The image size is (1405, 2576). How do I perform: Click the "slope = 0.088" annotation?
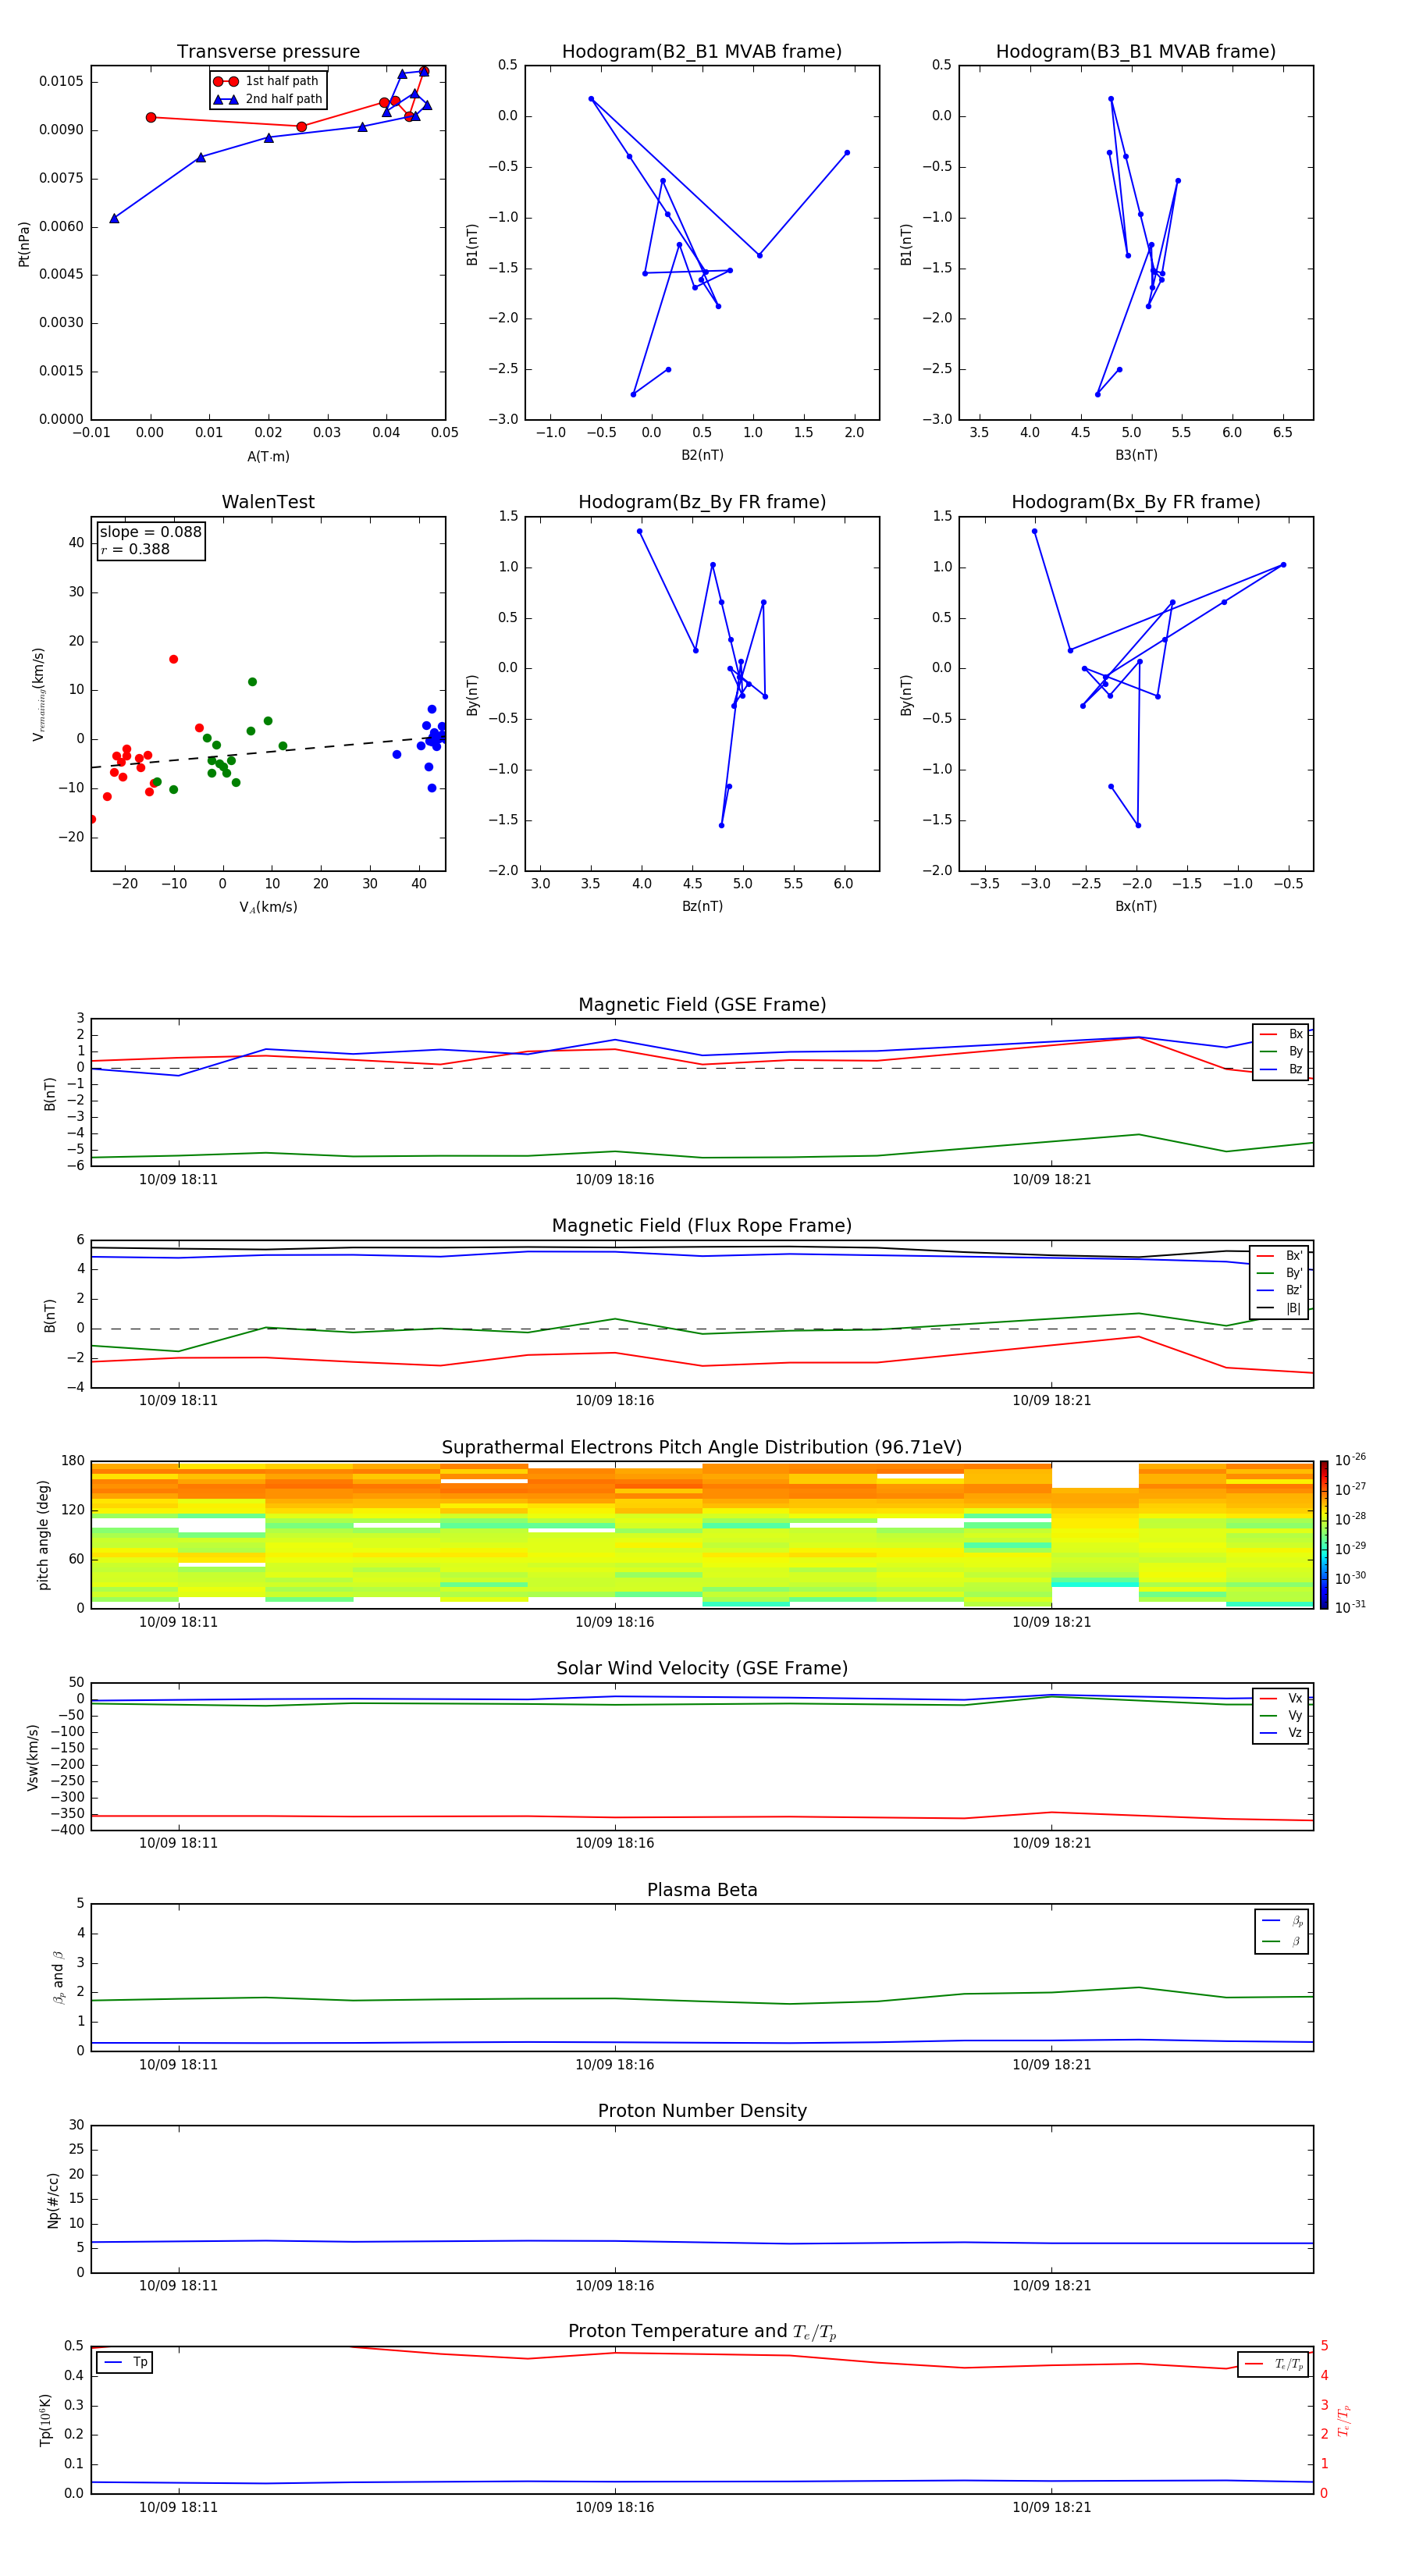coord(150,532)
